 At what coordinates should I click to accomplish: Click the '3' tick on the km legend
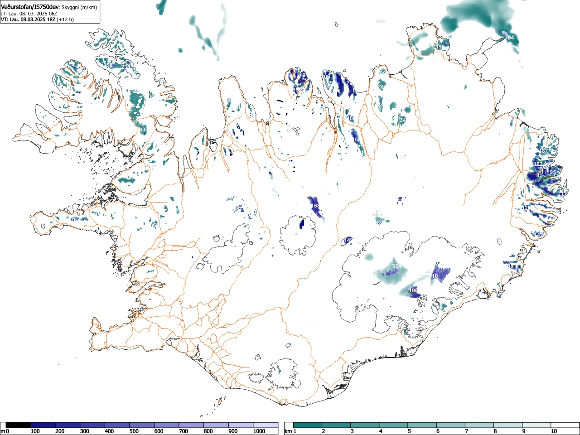352,431
